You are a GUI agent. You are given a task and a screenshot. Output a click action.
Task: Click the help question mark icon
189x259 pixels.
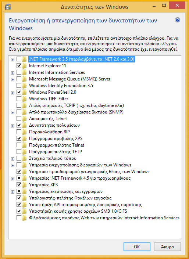pyautogui.click(x=178, y=20)
